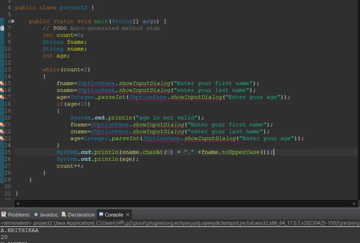Click the main method name on line 6
360x243 pixels.
click(101, 21)
